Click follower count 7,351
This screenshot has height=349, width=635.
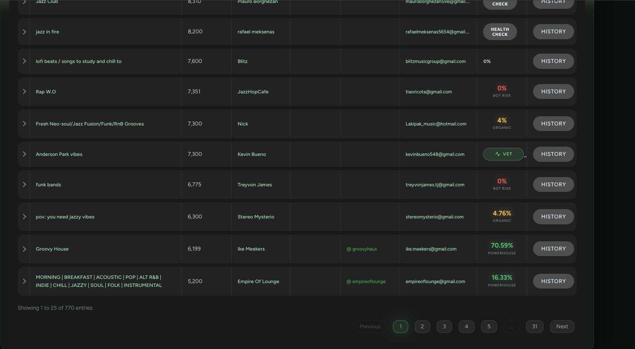coord(194,92)
